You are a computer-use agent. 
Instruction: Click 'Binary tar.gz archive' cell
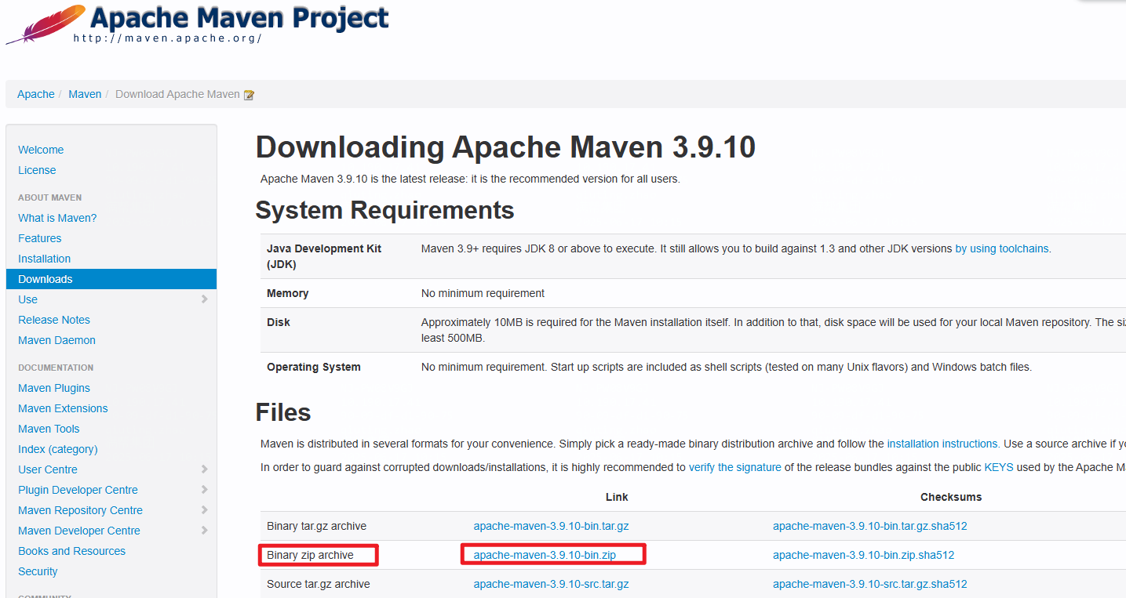pos(316,526)
